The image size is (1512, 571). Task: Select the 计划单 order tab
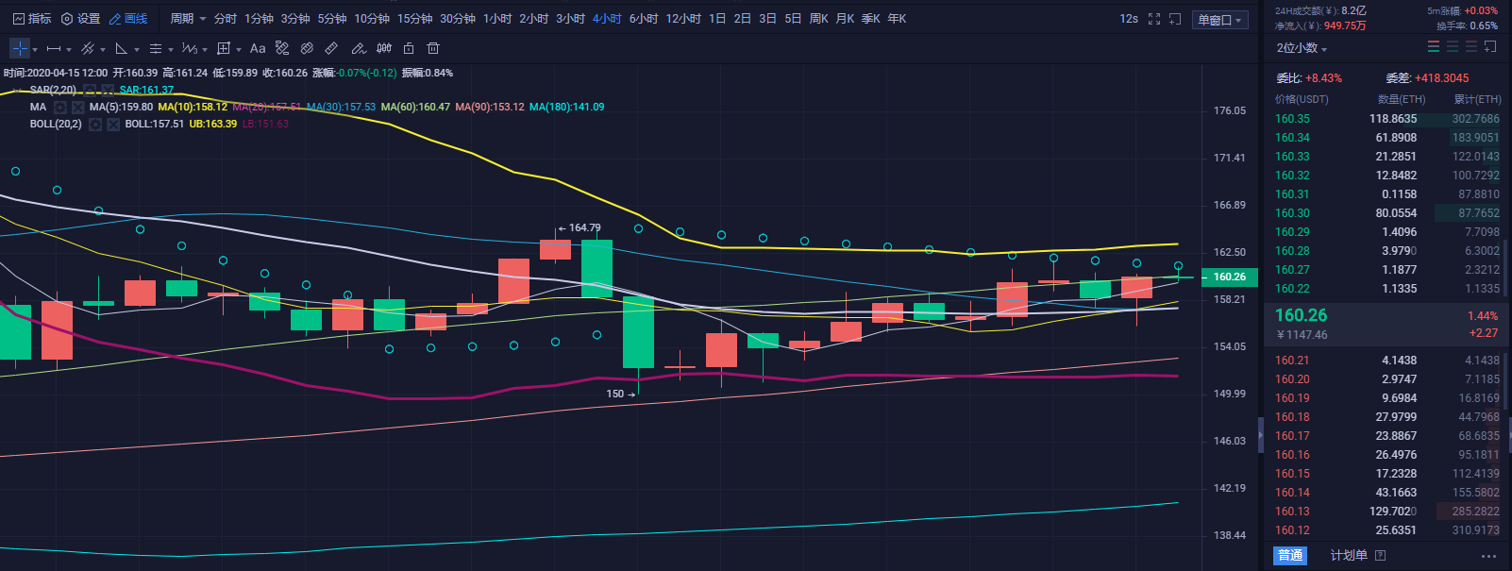(1349, 556)
